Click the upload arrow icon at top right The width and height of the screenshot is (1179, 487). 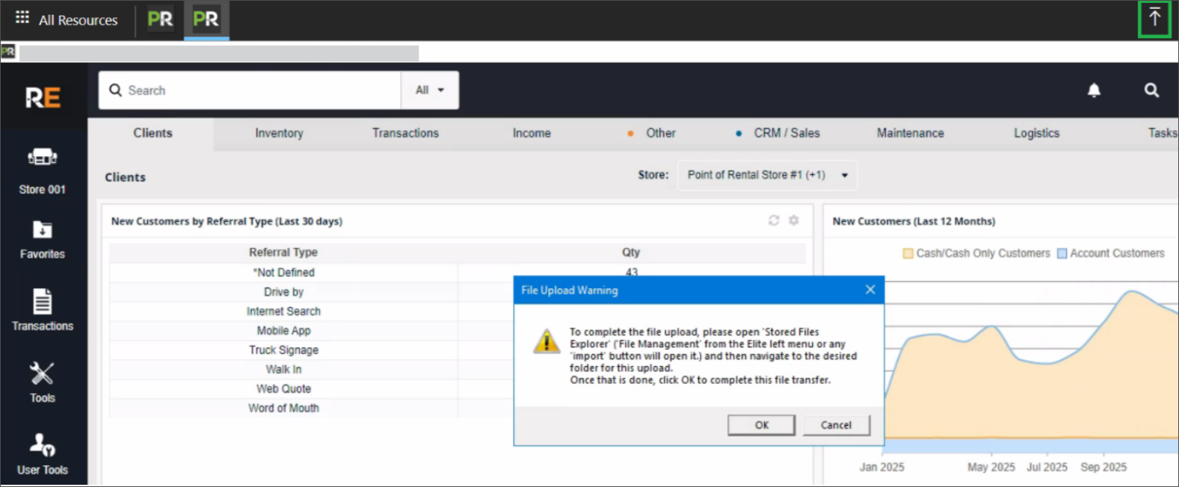tap(1154, 18)
